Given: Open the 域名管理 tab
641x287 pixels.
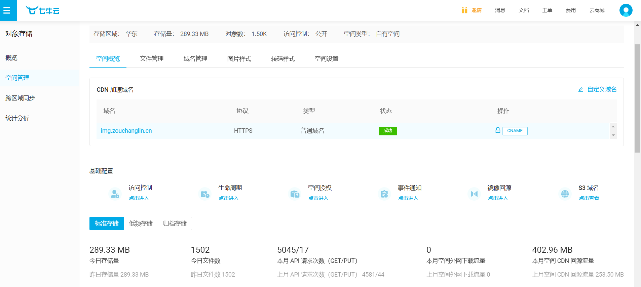Looking at the screenshot, I should click(195, 59).
